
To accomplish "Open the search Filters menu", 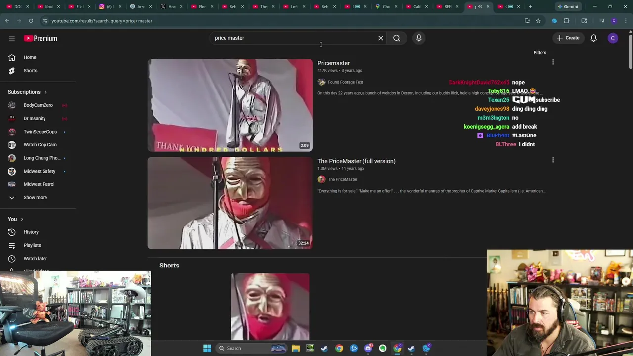I will [540, 53].
